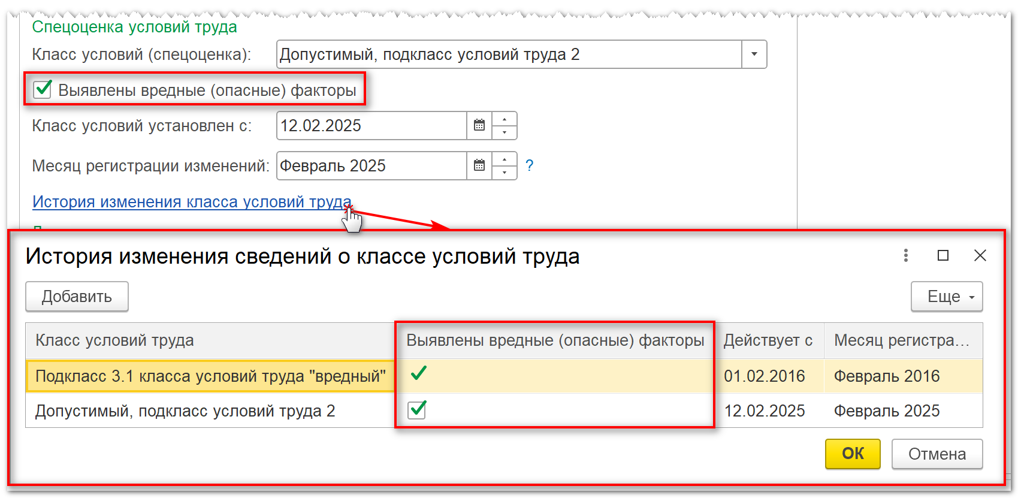The width and height of the screenshot is (1018, 498).
Task: Close the history dialog with X
Action: click(x=980, y=256)
